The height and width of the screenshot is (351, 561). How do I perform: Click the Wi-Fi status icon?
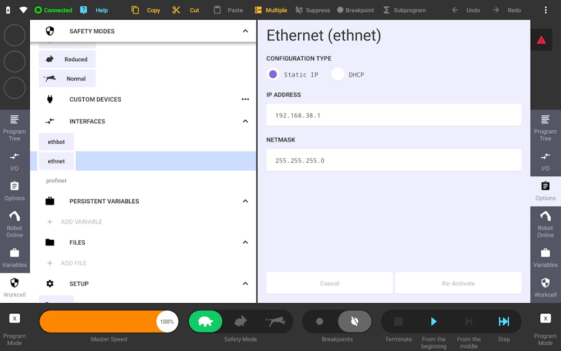click(x=23, y=10)
